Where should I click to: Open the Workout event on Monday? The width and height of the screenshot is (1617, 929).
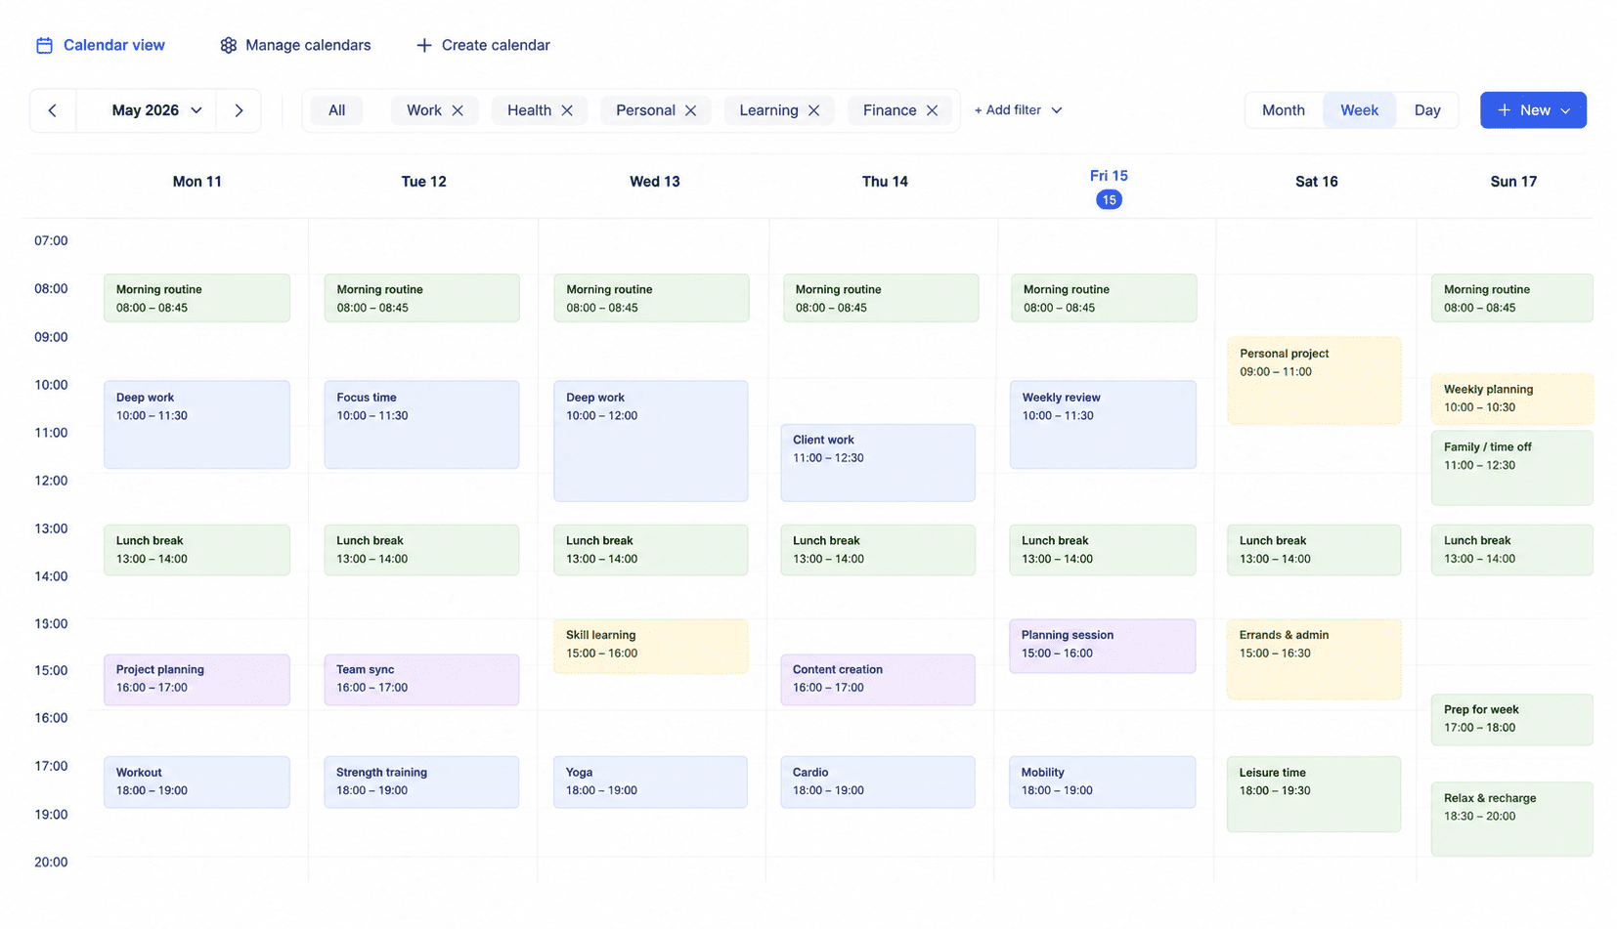pos(197,781)
